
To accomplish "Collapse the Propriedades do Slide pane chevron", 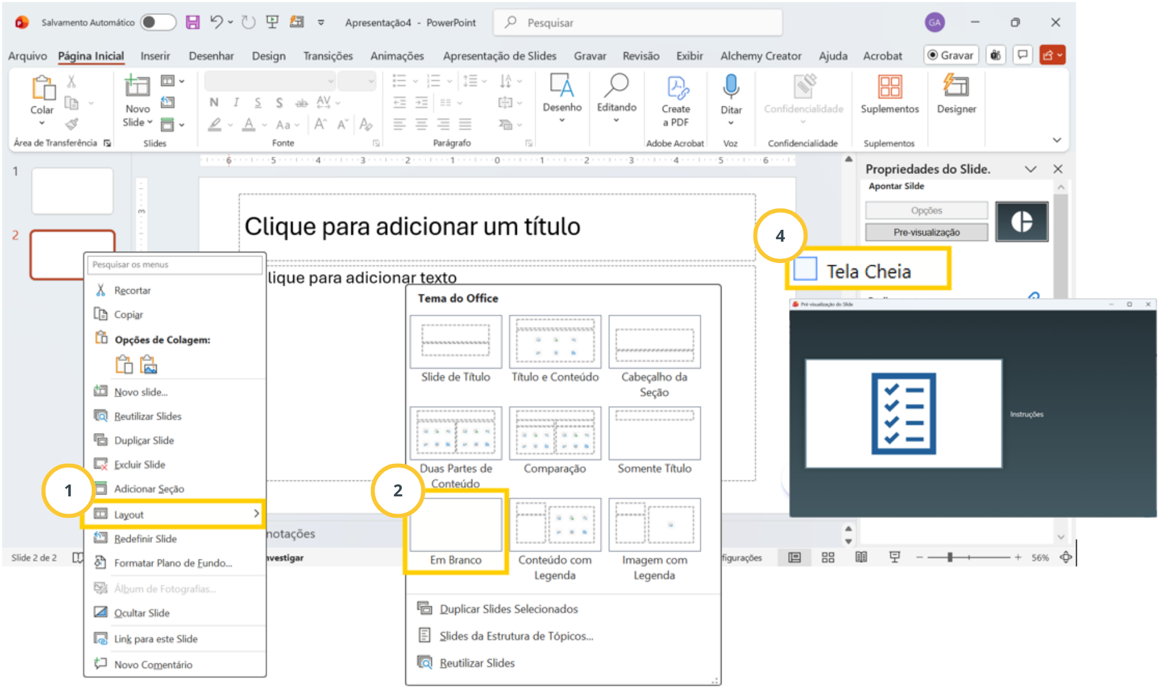I will pyautogui.click(x=1031, y=169).
